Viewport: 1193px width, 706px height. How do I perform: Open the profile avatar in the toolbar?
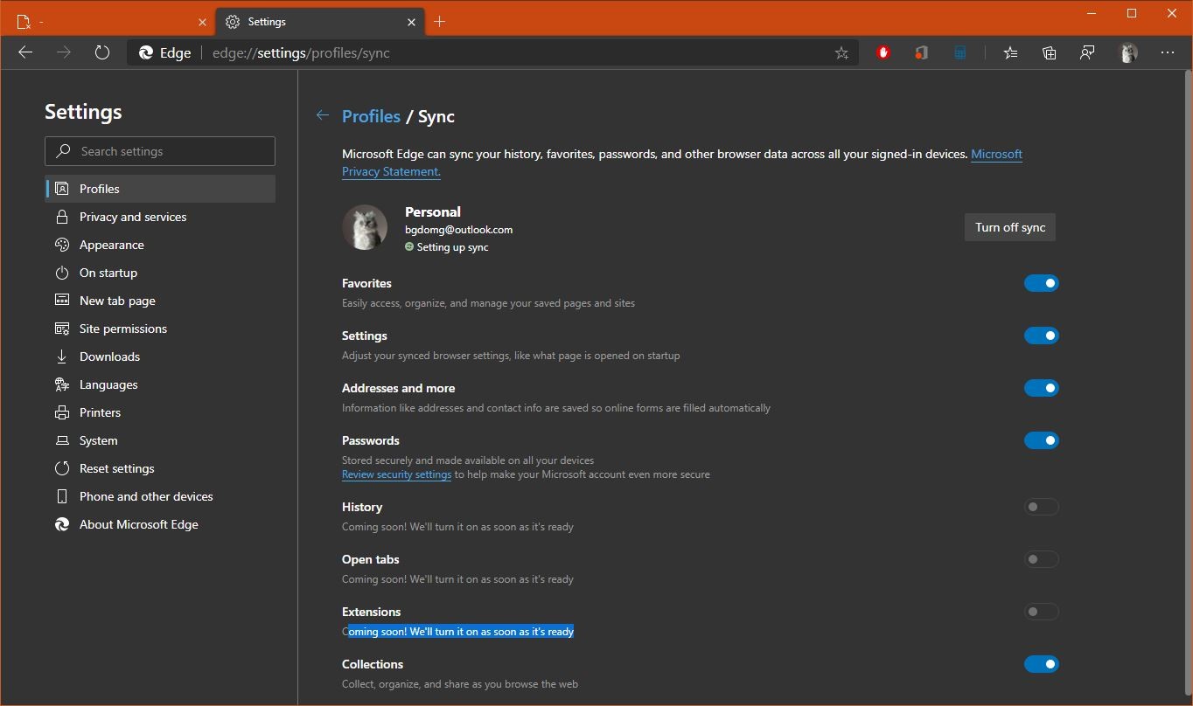1128,52
